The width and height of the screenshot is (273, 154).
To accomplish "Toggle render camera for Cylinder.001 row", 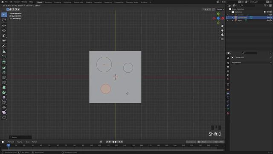I will tap(270, 18).
